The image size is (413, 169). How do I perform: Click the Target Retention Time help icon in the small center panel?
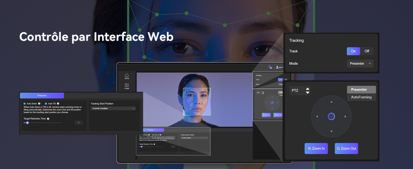point(154,144)
